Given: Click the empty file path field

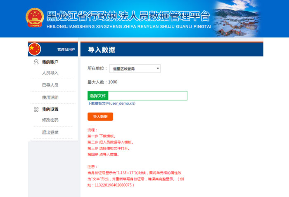Looking at the screenshot, I should point(148,96).
